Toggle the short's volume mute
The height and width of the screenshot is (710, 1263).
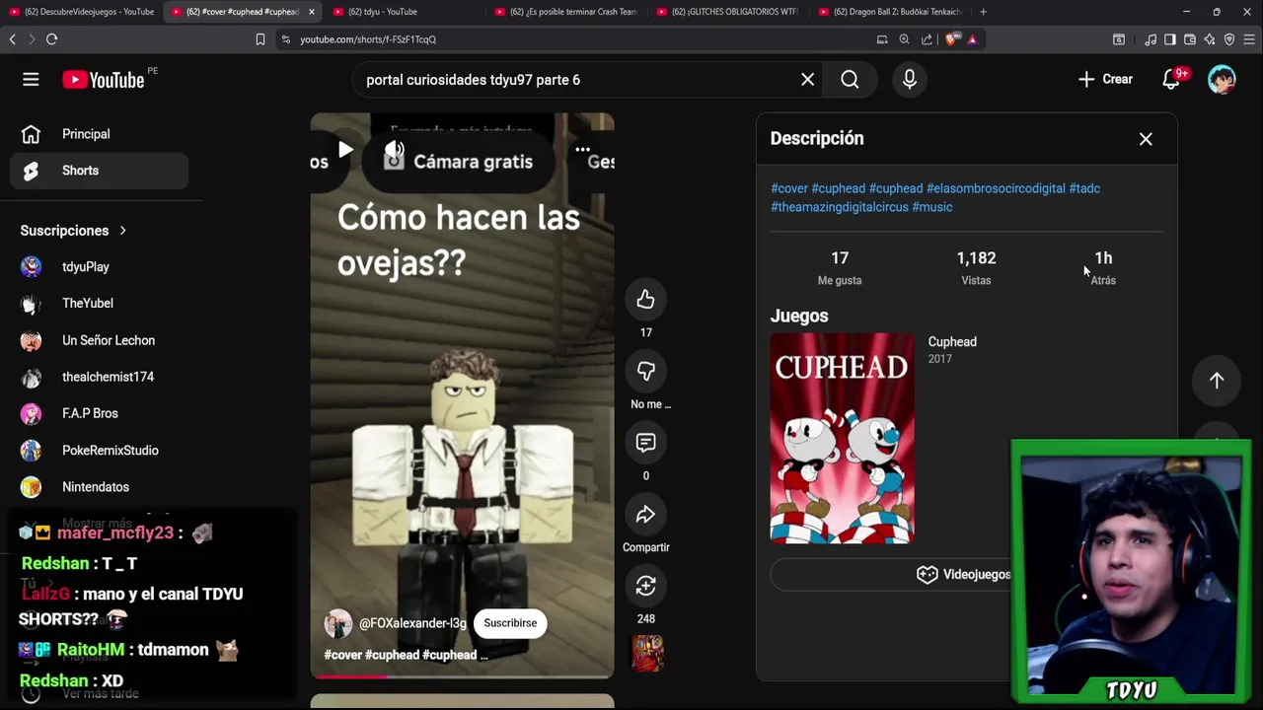pyautogui.click(x=394, y=150)
